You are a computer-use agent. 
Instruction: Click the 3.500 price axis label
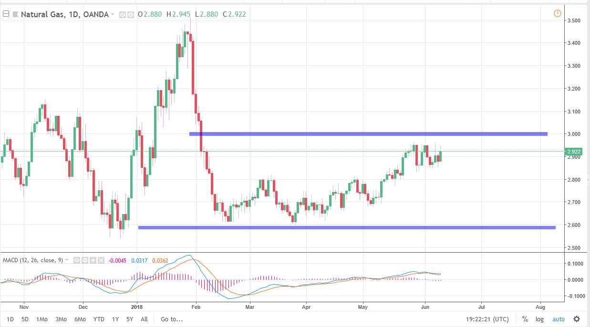pyautogui.click(x=573, y=21)
